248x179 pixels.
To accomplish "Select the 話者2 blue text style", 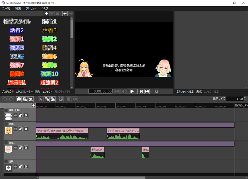I will point(17,30).
